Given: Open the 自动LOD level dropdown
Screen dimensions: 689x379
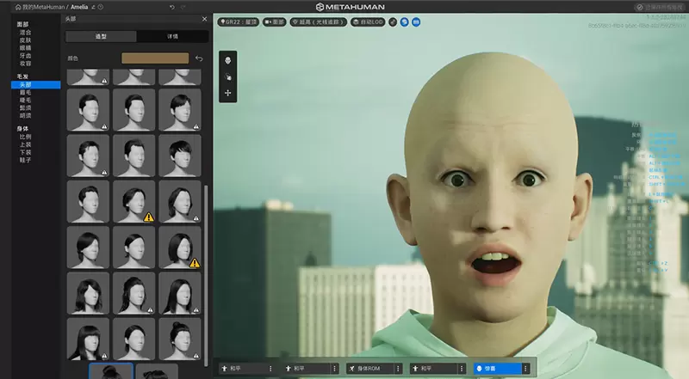Looking at the screenshot, I should tap(368, 21).
